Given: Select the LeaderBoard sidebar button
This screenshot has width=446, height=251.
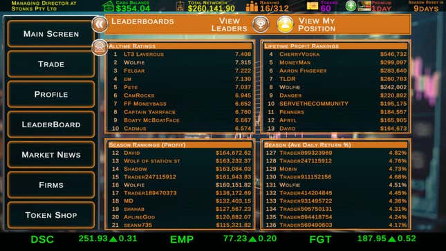Looking at the screenshot, I should [51, 124].
